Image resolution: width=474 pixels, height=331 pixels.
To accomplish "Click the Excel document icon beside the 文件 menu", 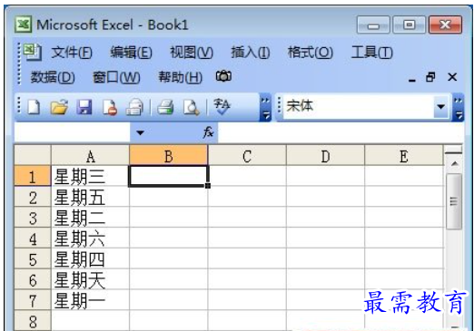I will click(32, 52).
